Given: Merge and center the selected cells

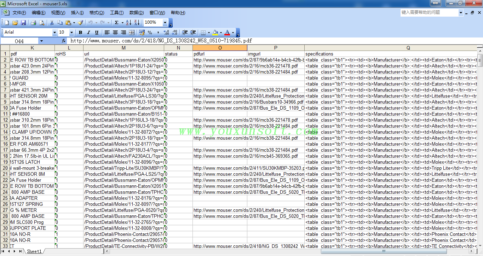Looking at the screenshot, I should pos(132,33).
